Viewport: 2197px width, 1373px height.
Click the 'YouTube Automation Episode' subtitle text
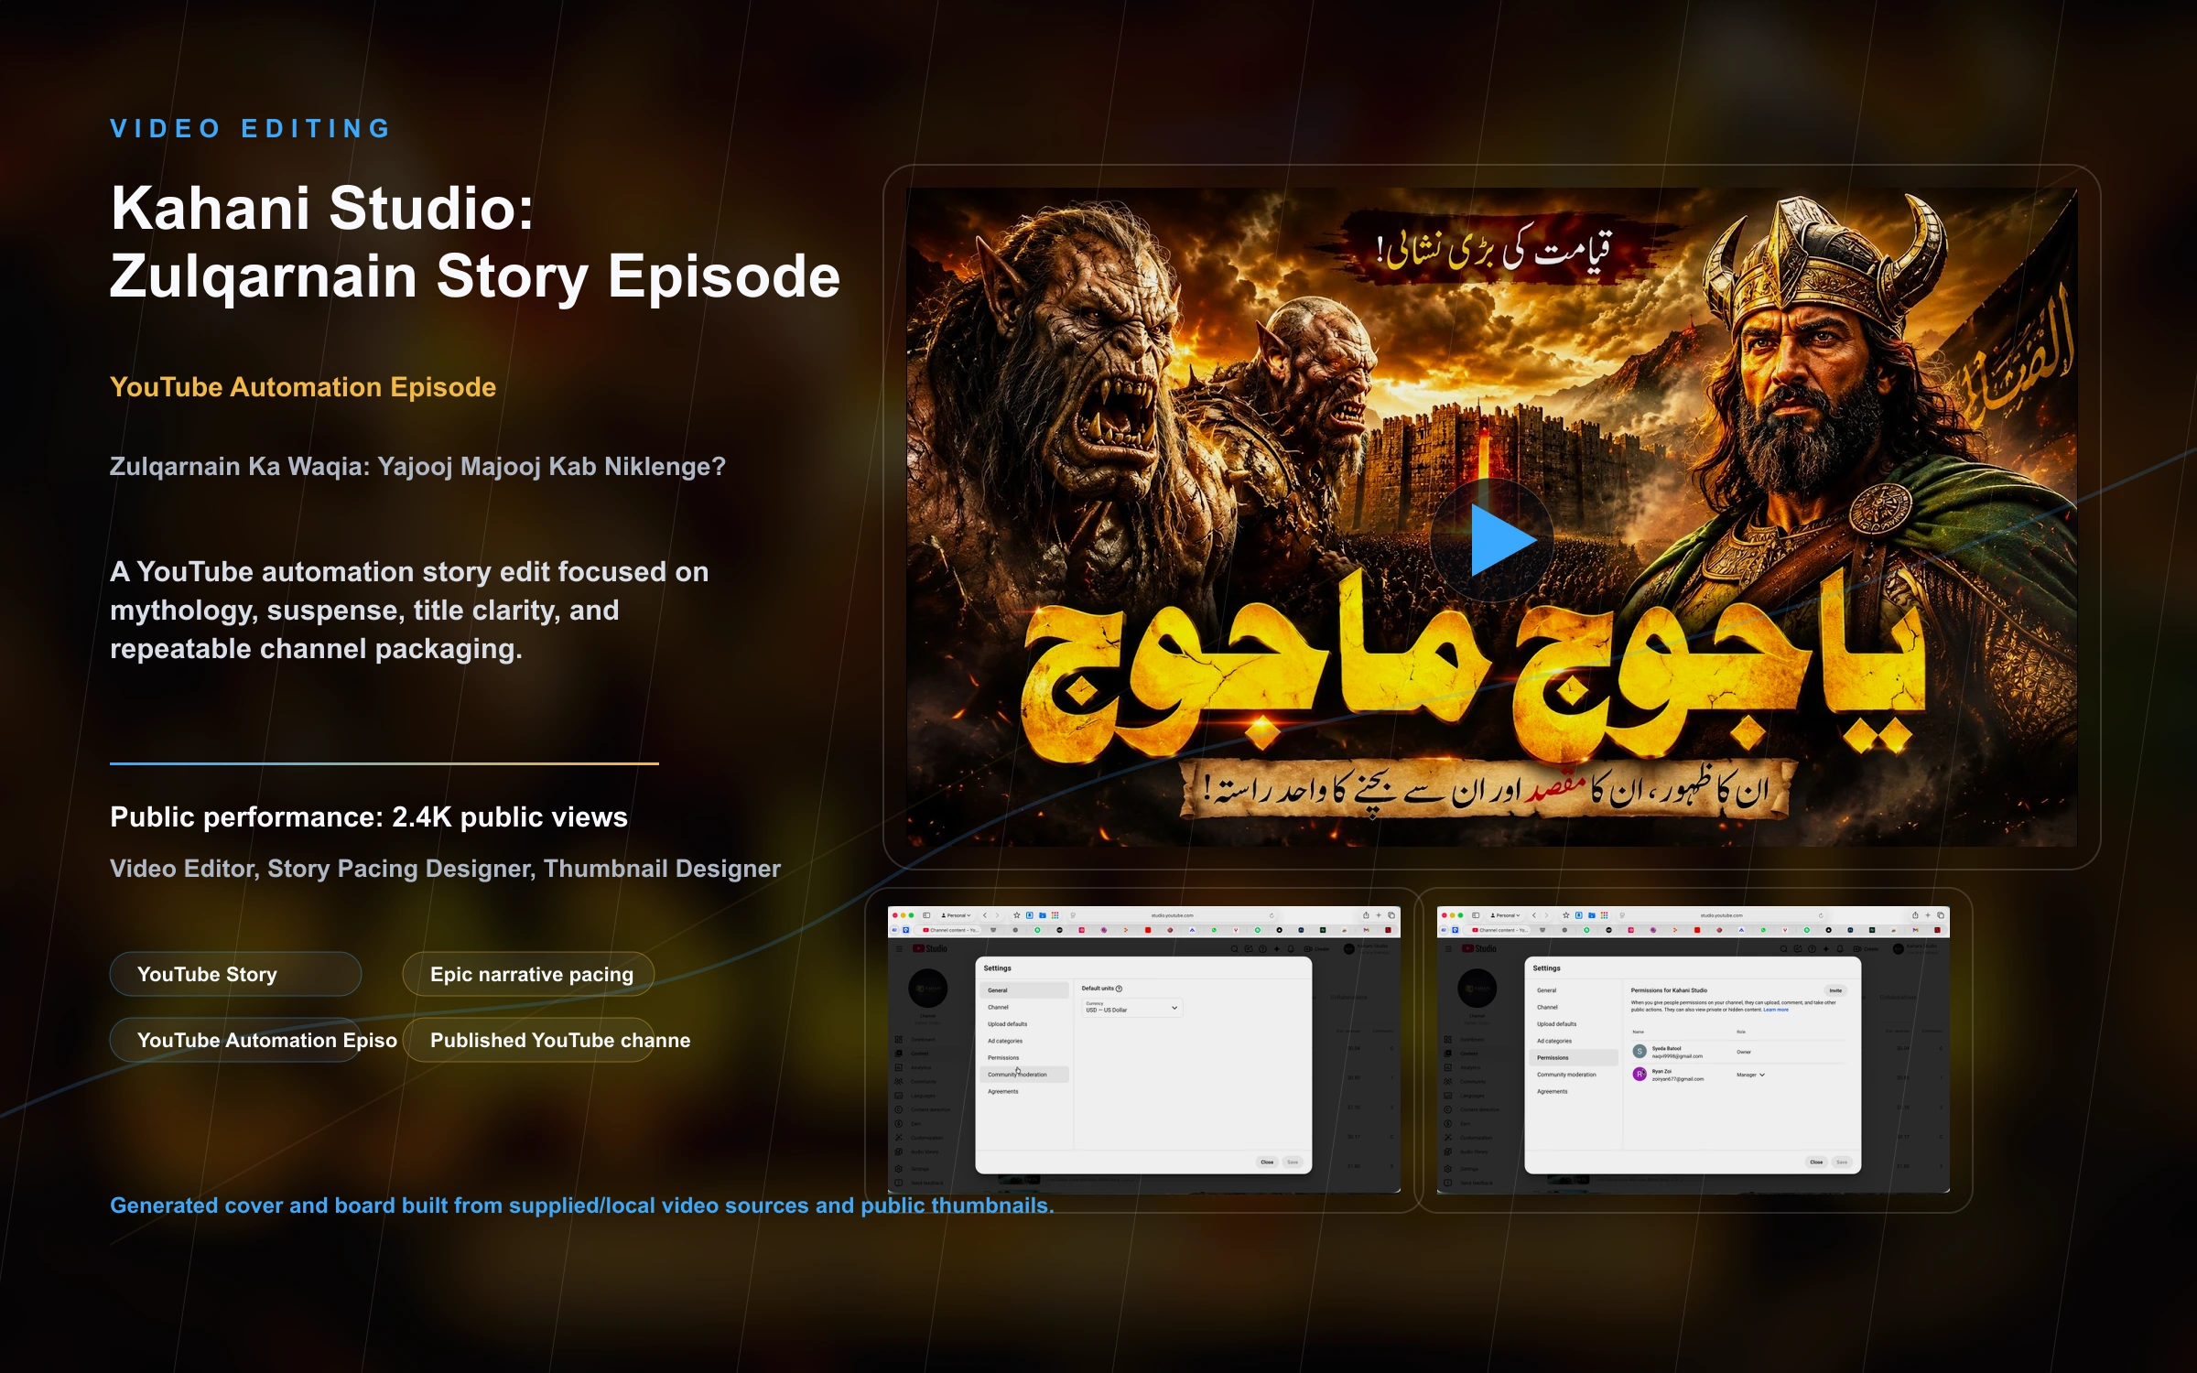coord(303,387)
